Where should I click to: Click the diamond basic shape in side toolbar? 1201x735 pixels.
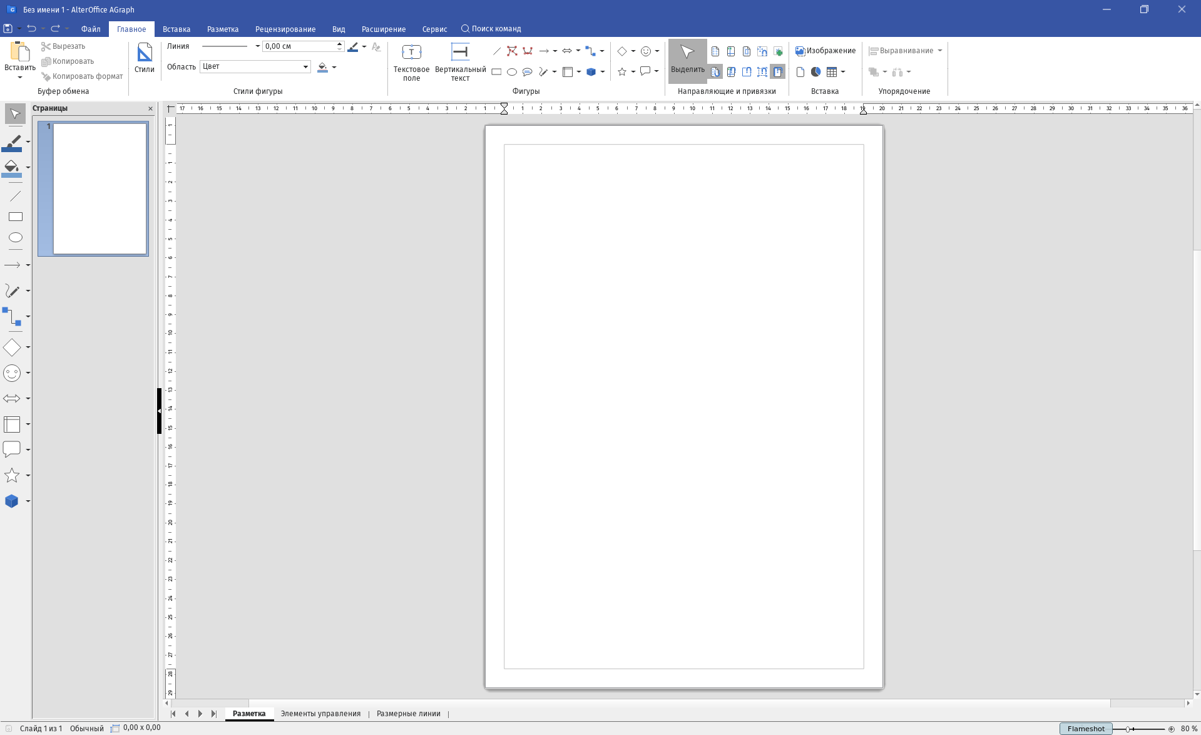tap(12, 347)
